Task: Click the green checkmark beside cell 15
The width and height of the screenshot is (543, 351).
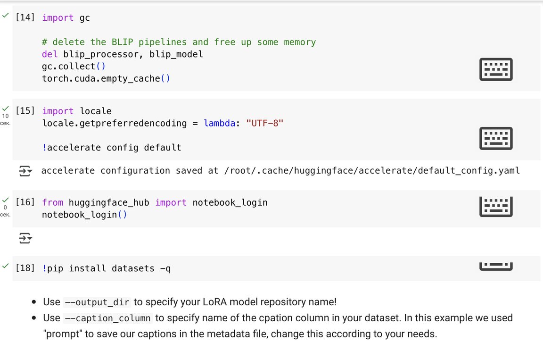Action: point(5,109)
